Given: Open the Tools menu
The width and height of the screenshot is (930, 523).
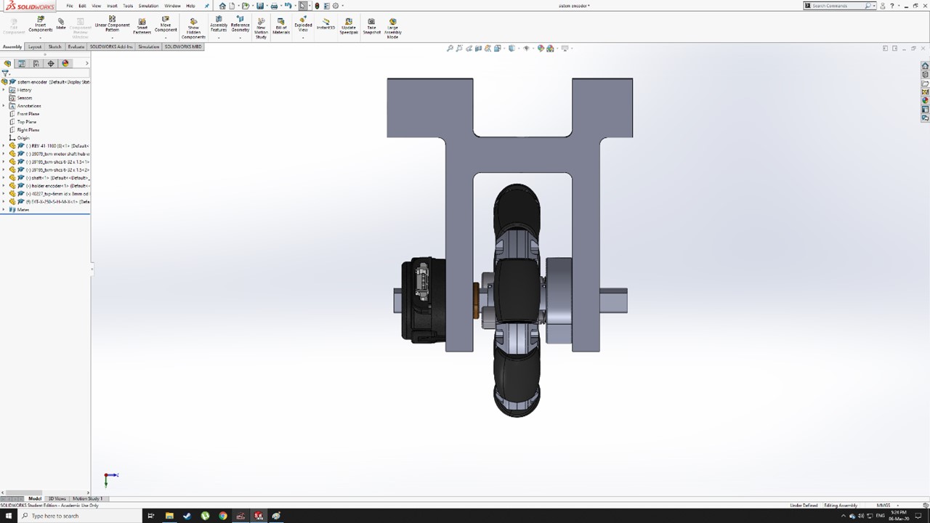Looking at the screenshot, I should pyautogui.click(x=128, y=6).
